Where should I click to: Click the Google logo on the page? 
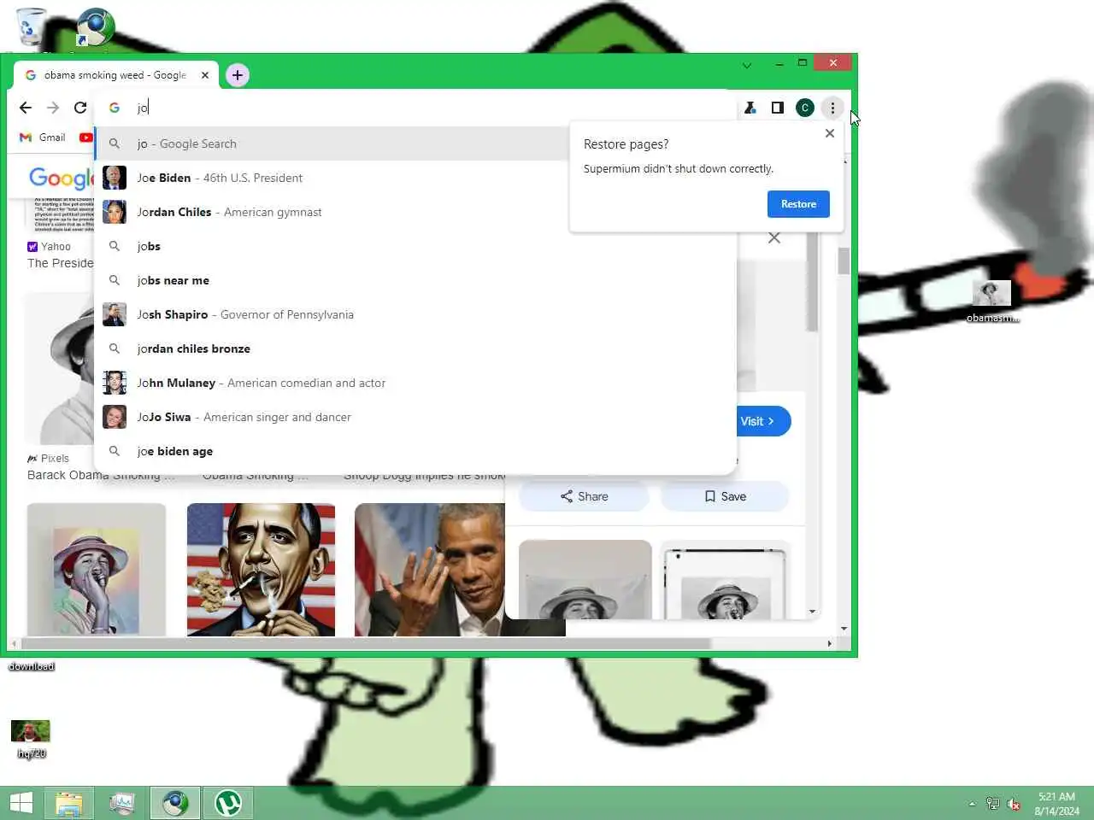point(60,178)
